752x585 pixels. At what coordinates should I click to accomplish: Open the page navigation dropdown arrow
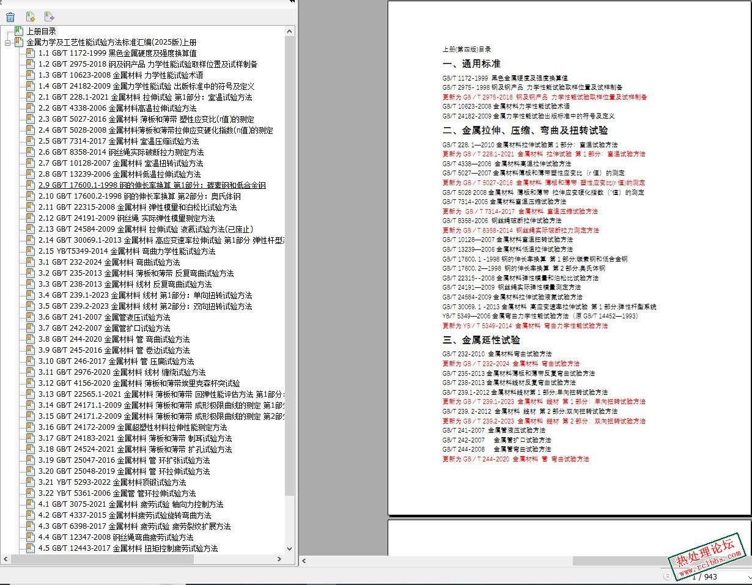point(748,576)
